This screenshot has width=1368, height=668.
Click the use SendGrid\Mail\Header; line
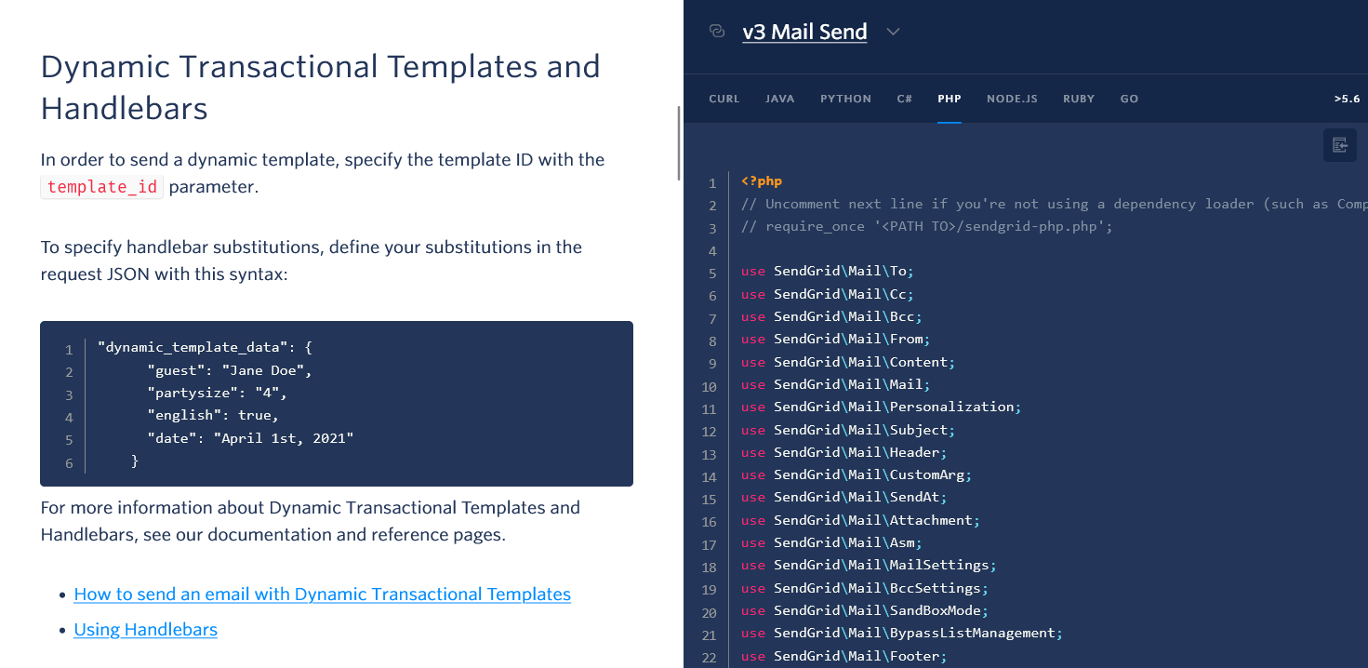(x=843, y=452)
